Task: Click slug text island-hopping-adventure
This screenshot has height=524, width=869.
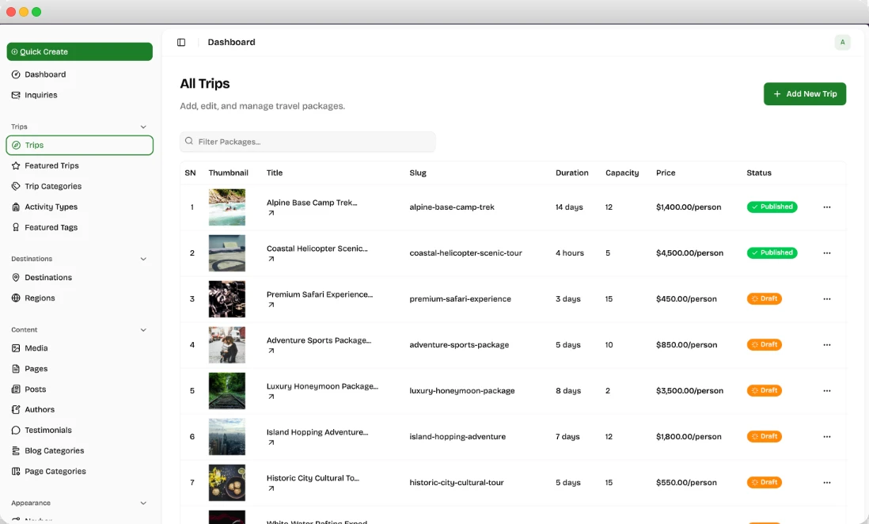Action: point(457,437)
